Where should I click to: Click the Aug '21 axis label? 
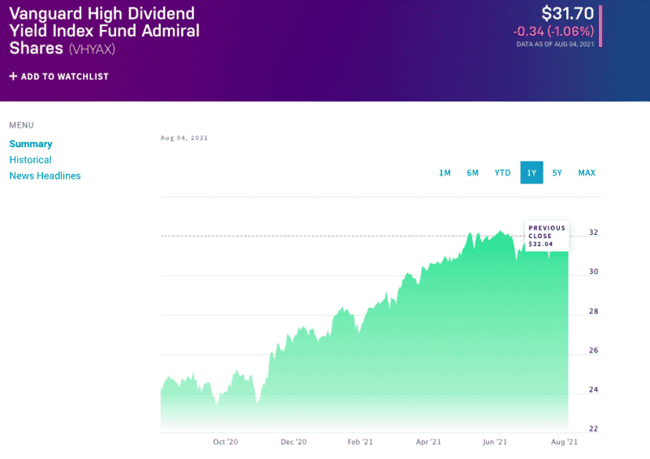click(564, 442)
